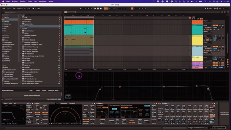Expand the Saturator folder
The image size is (231, 130).
tap(21, 38)
